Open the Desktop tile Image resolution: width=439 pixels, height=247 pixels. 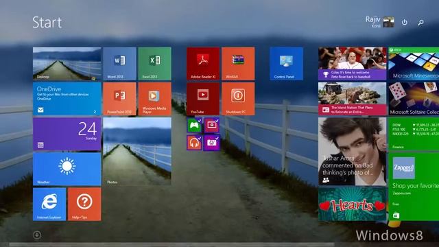(x=67, y=64)
